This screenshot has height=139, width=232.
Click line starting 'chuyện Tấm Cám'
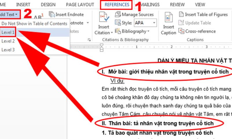167,114
